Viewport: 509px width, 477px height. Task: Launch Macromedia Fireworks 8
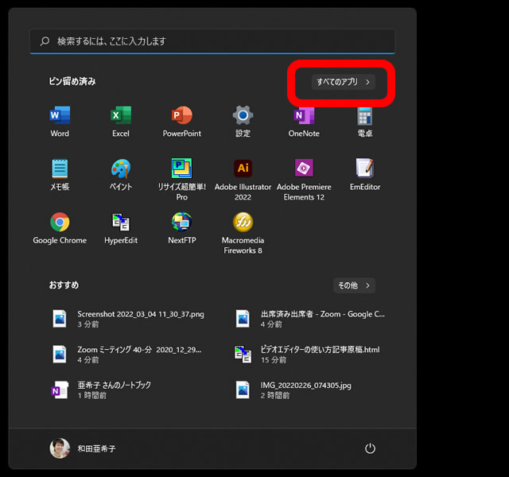(243, 223)
